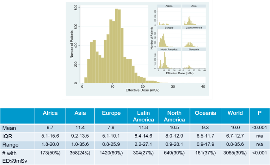Click the main chart's Effective Dose axis label
270x165 pixels.
pyautogui.click(x=143, y=91)
